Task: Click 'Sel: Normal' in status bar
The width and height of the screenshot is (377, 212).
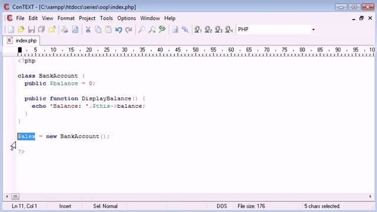Action: 105,206
